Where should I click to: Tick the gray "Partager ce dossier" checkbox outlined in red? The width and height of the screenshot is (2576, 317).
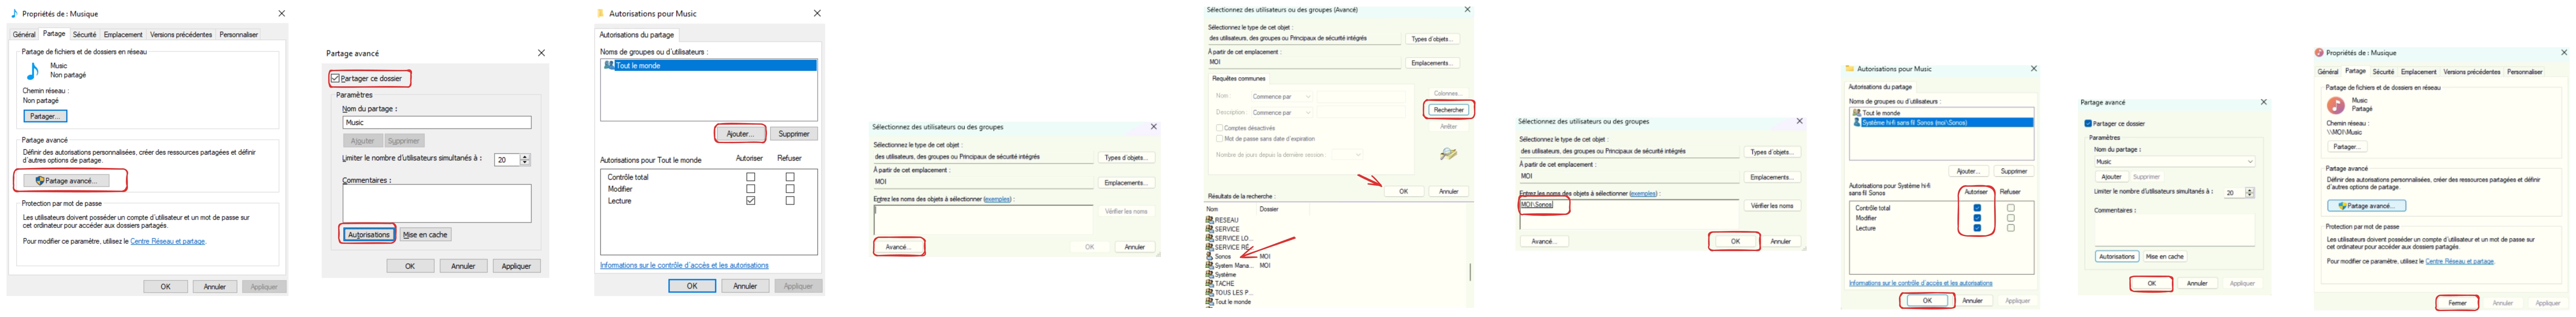(x=335, y=78)
